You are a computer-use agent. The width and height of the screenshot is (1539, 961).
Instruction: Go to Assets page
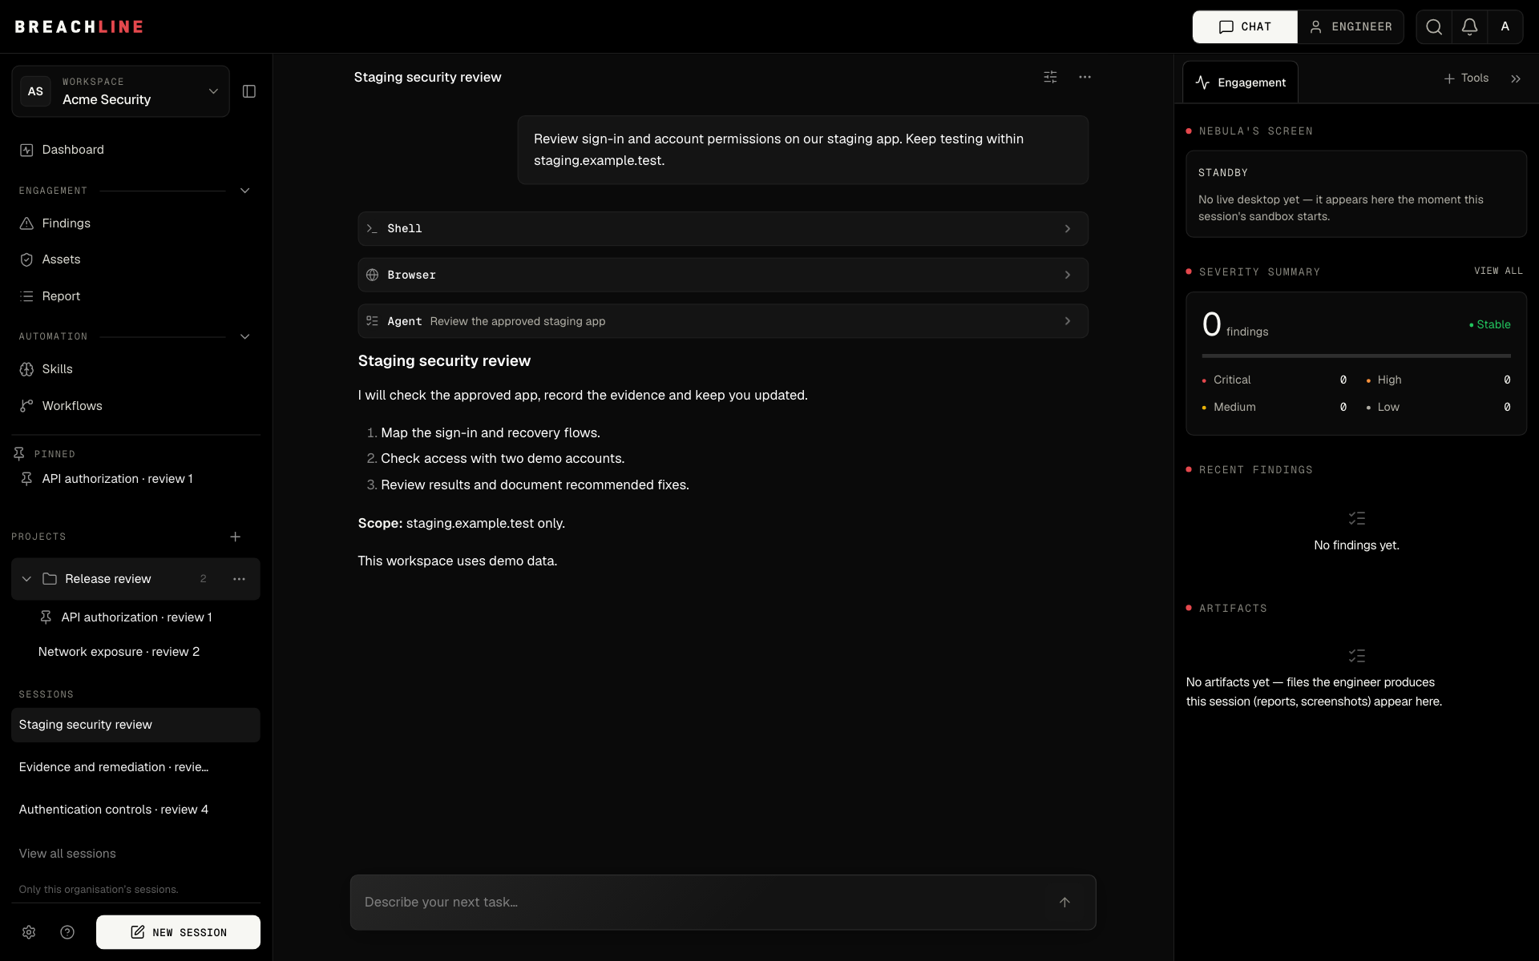tap(135, 259)
